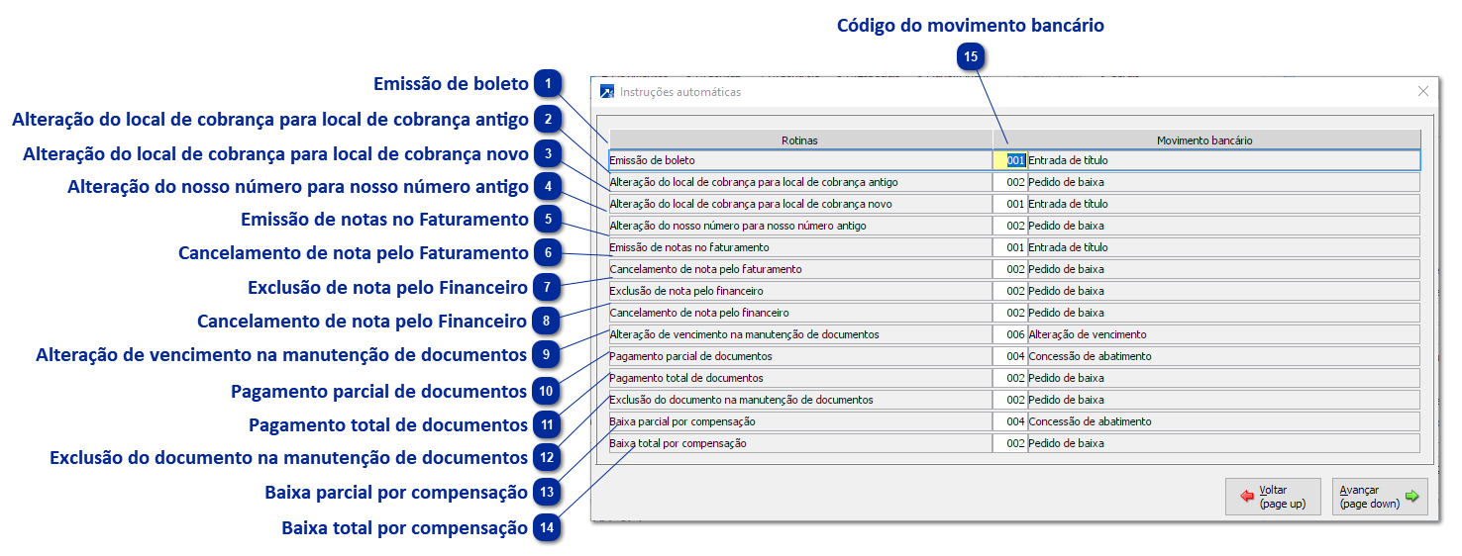Close the Instruções automáticas dialog
This screenshot has width=1462, height=556.
pos(1423,91)
